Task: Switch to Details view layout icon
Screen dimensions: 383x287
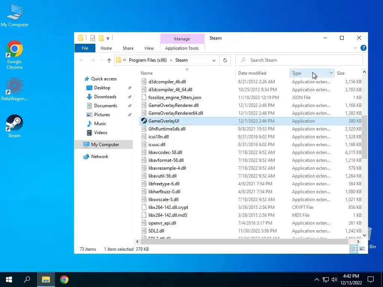Action: [354, 249]
